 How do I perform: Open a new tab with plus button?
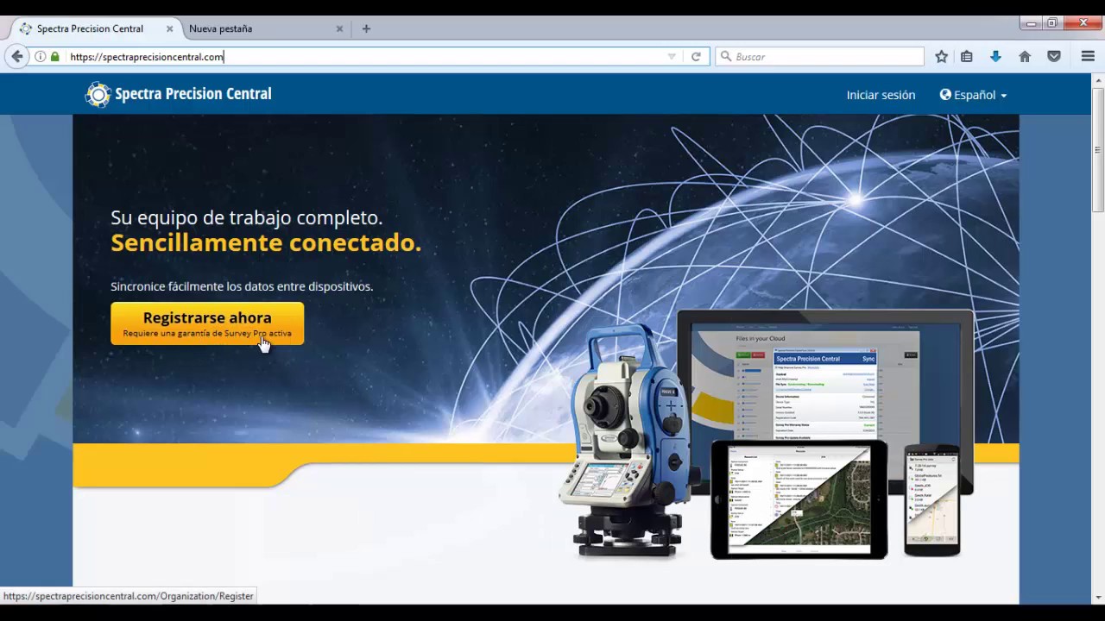366,28
